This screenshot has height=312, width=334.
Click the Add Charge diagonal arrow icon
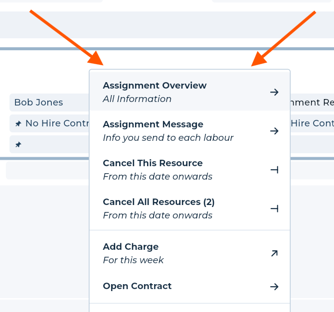[x=274, y=253]
